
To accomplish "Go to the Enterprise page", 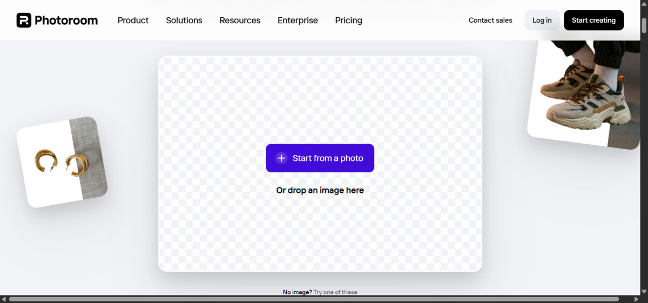I will 298,21.
